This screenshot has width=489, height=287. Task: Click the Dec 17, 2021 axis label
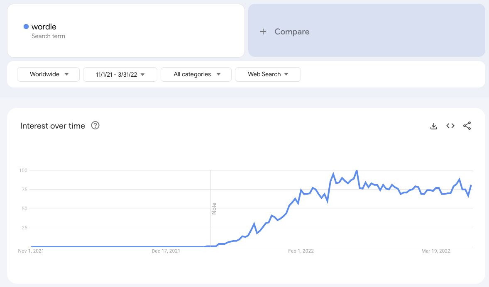(x=166, y=251)
